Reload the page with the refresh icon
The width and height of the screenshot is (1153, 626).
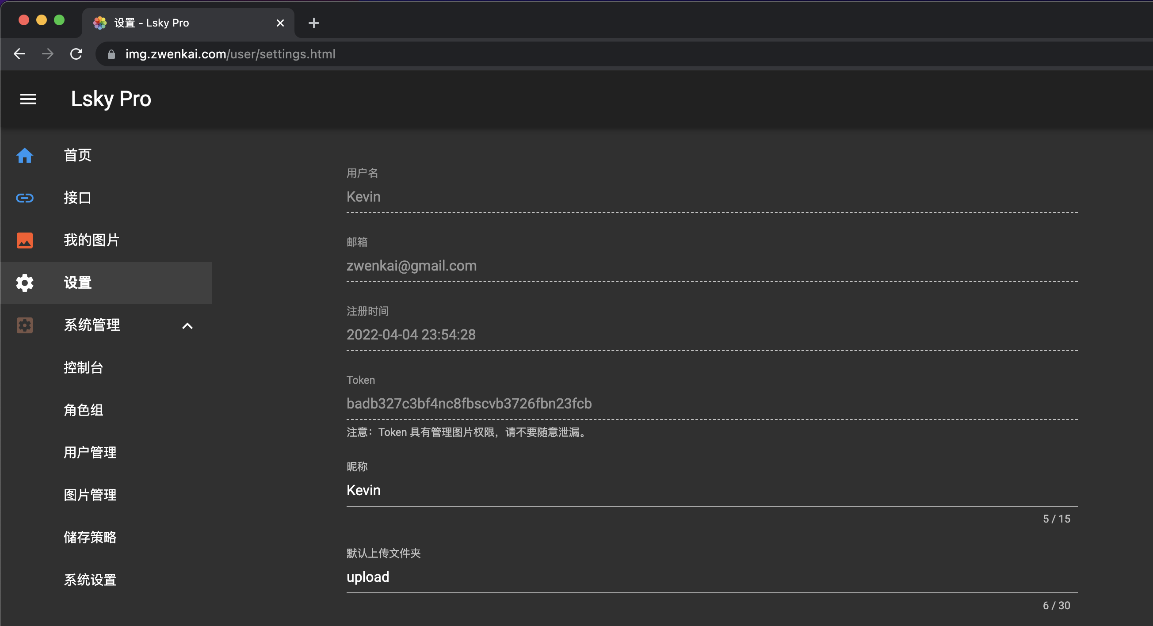tap(76, 54)
